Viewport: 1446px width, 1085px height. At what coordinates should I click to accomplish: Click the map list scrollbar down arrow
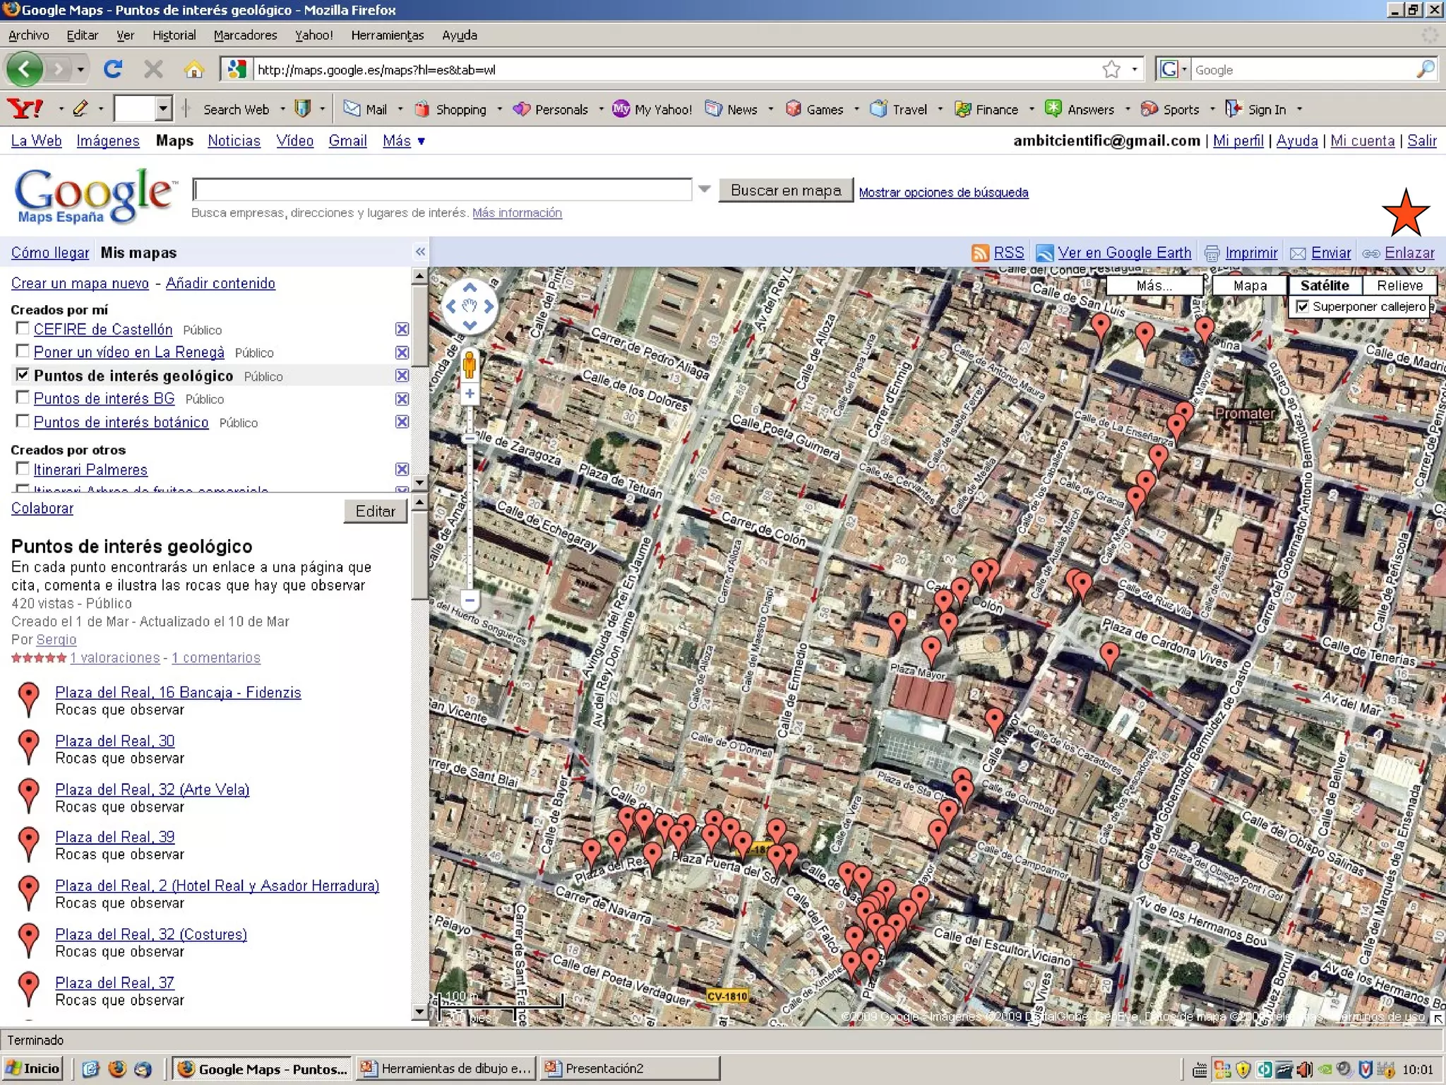click(x=419, y=482)
